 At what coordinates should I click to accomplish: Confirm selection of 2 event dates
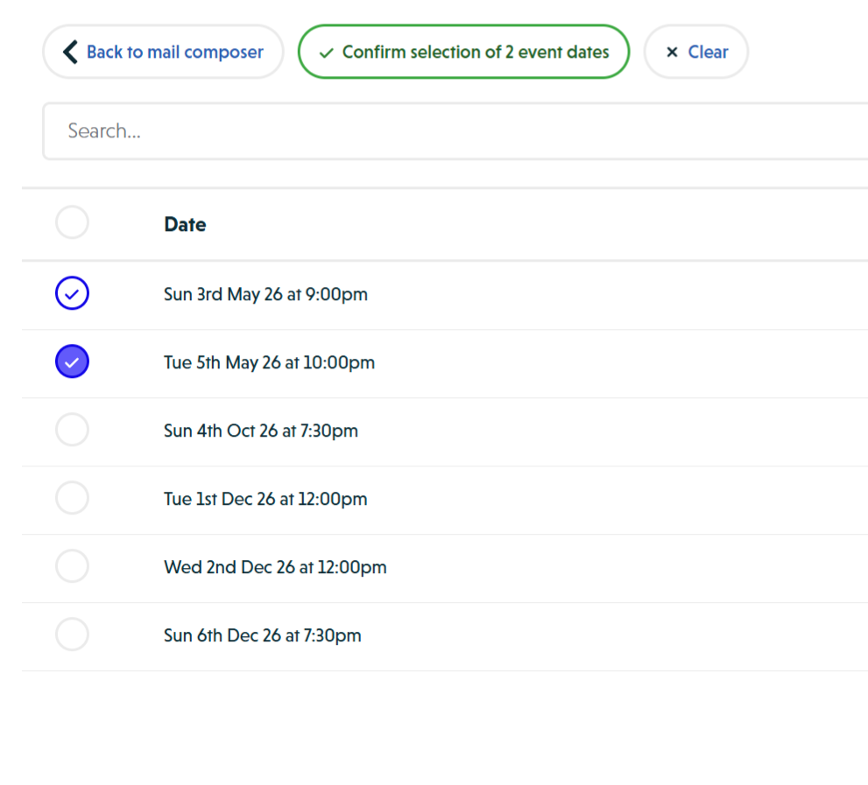pos(463,53)
